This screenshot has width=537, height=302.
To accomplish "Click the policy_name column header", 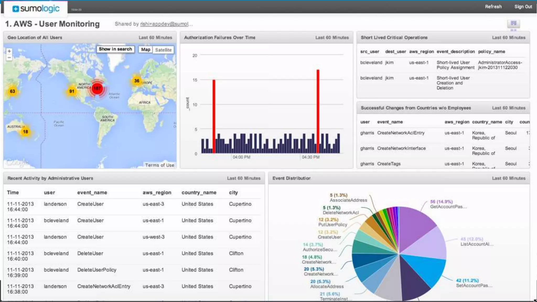I will (491, 52).
